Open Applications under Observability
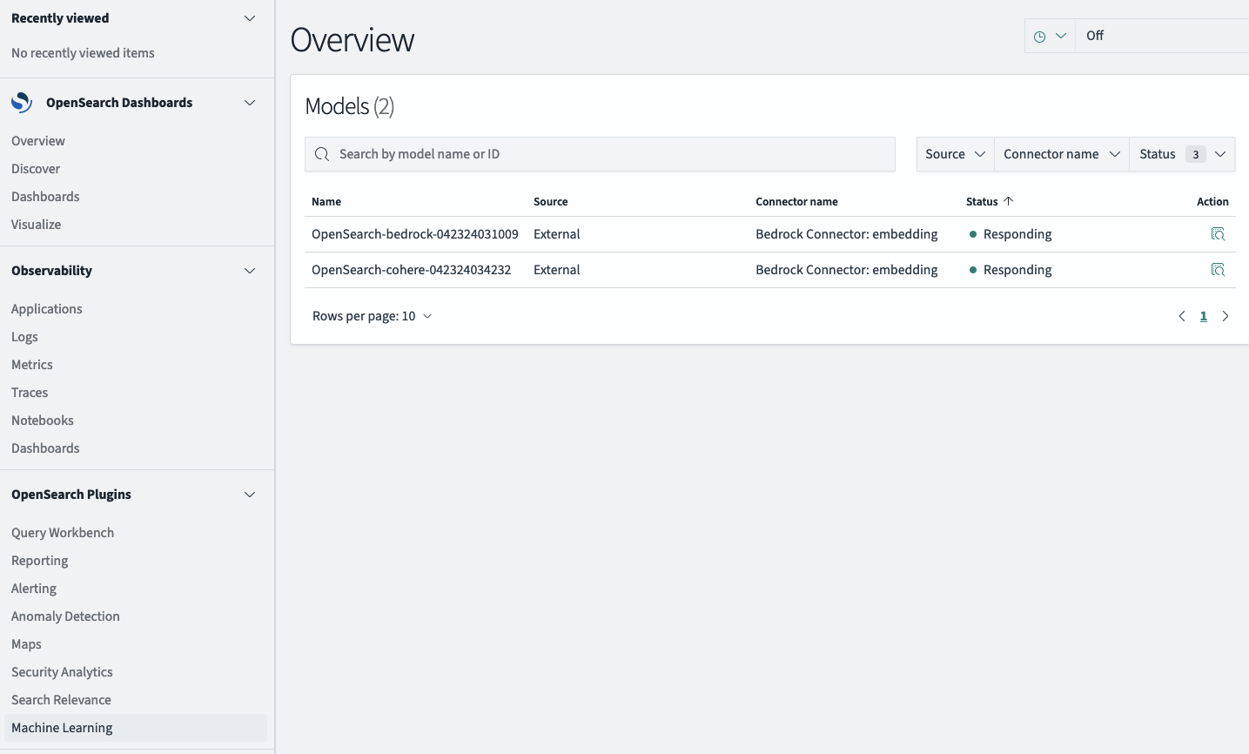Viewport: 1249px width, 754px height. pyautogui.click(x=47, y=309)
